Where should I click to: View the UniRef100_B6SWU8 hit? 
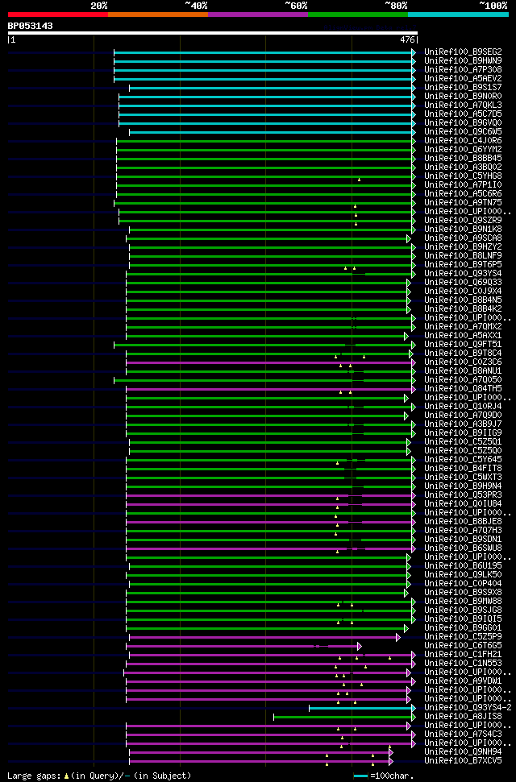[x=463, y=548]
